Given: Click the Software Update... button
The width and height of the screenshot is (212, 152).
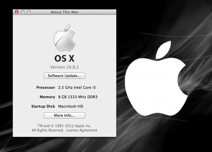Looking at the screenshot, I should coord(64,76).
